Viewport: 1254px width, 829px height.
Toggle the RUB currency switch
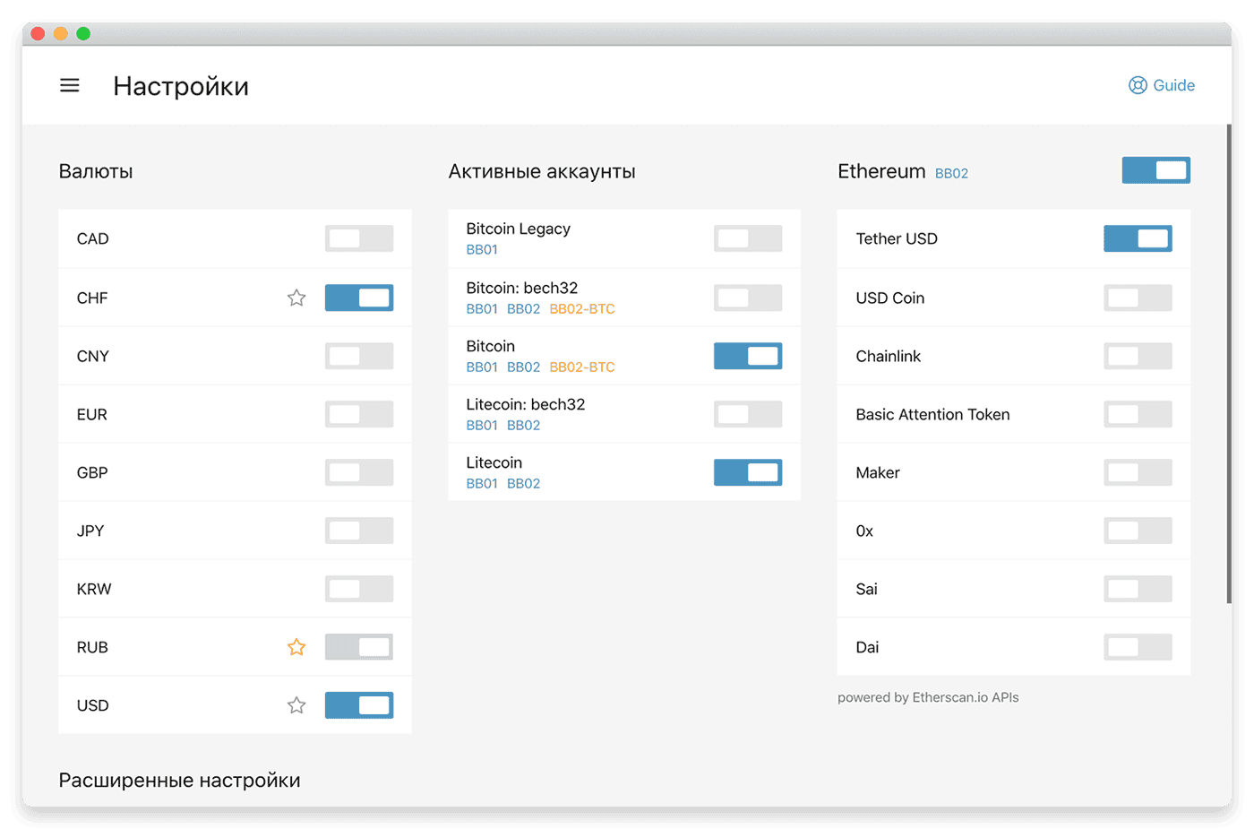click(359, 647)
